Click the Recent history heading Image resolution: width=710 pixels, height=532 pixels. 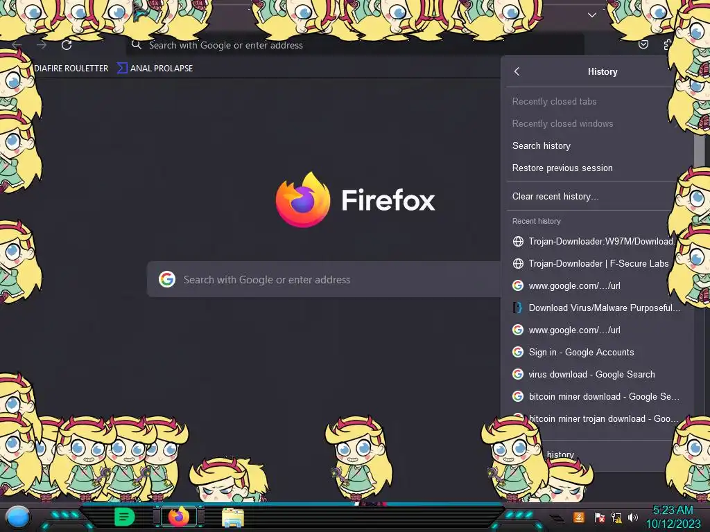[536, 221]
